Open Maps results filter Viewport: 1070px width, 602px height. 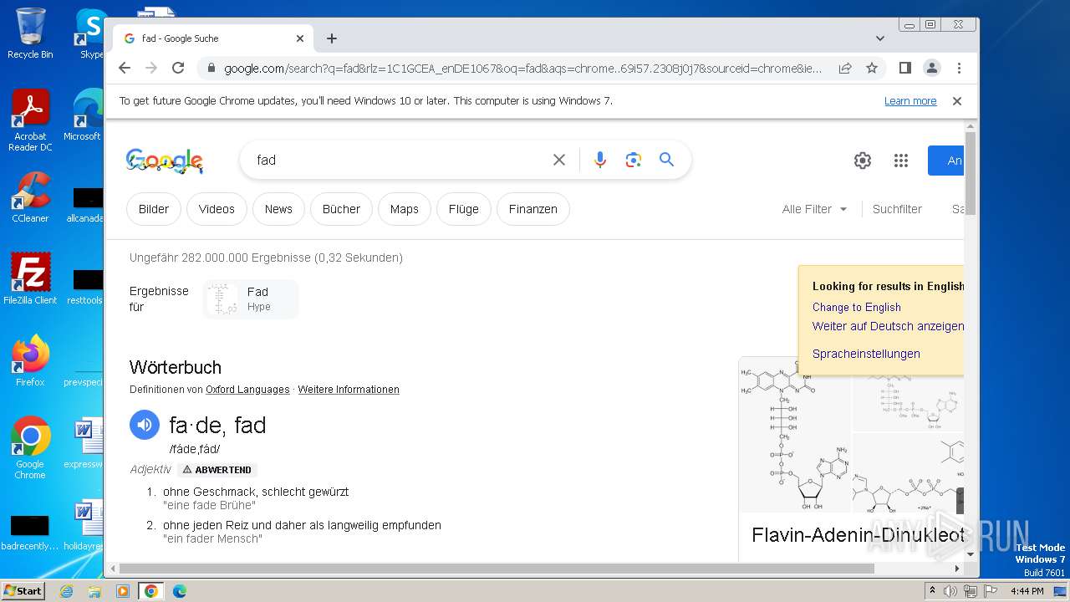point(404,209)
